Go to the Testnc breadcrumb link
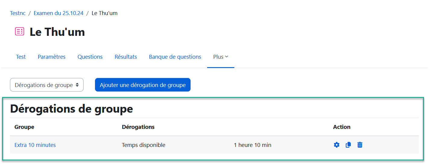Screen dimensions: 430x165 pos(17,13)
